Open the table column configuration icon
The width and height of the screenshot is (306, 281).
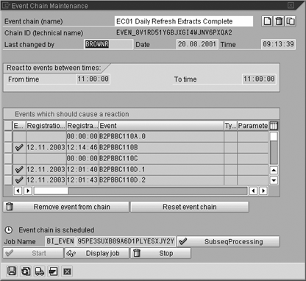click(274, 126)
